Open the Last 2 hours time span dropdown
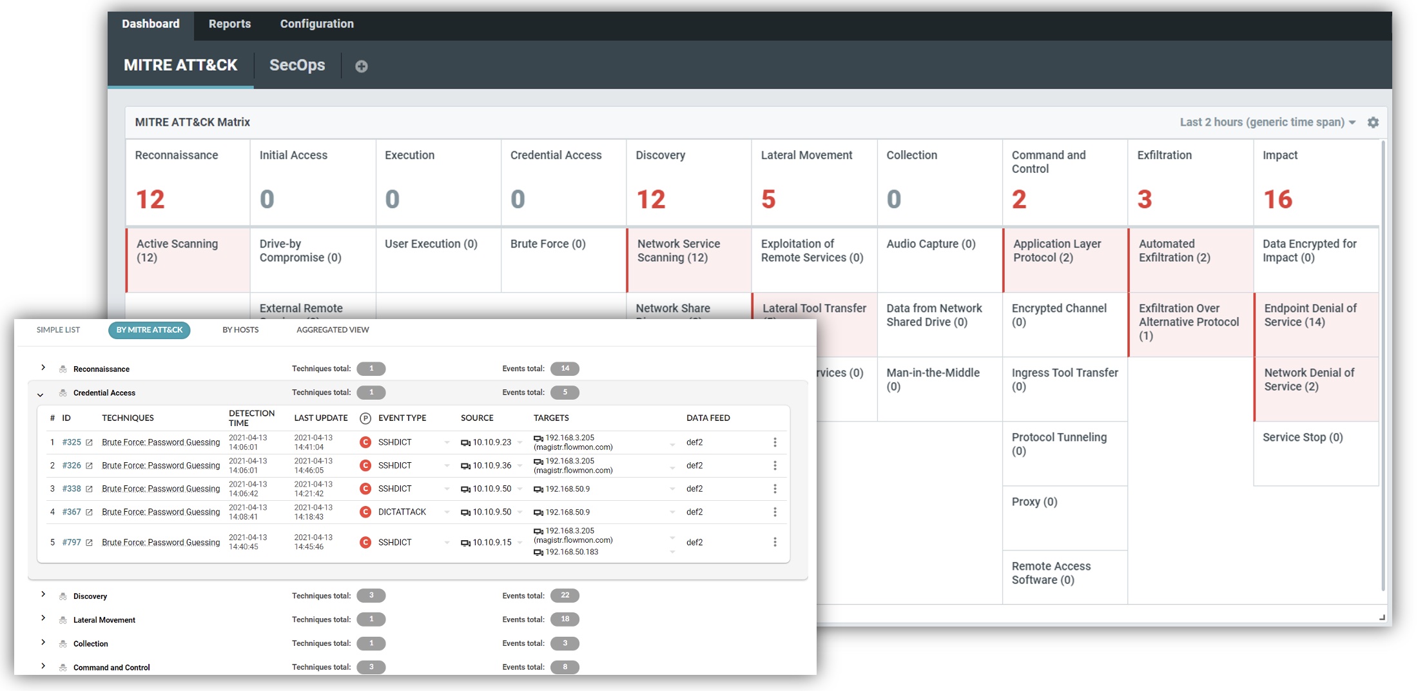 tap(1267, 122)
